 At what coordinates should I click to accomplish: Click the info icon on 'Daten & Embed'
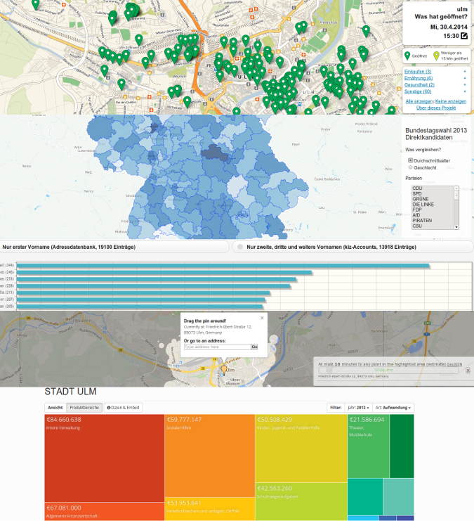pos(109,408)
